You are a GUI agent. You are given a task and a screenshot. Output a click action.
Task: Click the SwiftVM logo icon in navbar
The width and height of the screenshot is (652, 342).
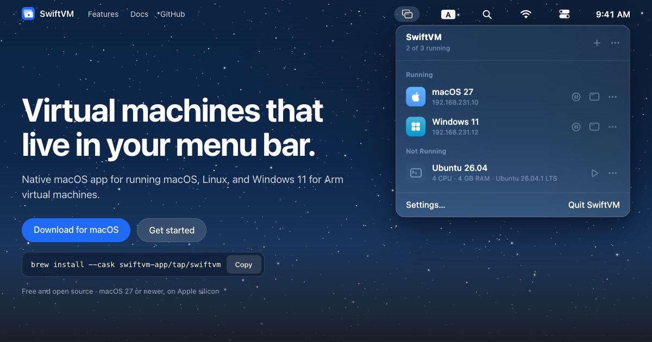coord(28,14)
